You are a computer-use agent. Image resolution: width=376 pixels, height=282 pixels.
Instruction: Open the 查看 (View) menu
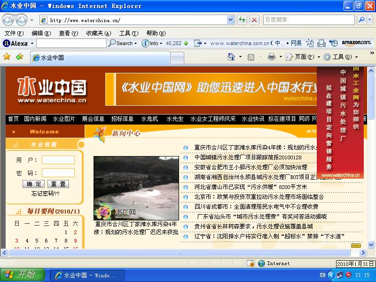click(69, 33)
